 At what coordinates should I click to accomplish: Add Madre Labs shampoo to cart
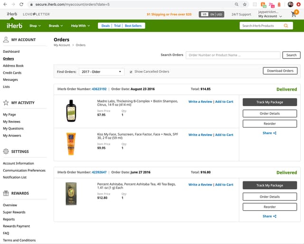coord(224,101)
